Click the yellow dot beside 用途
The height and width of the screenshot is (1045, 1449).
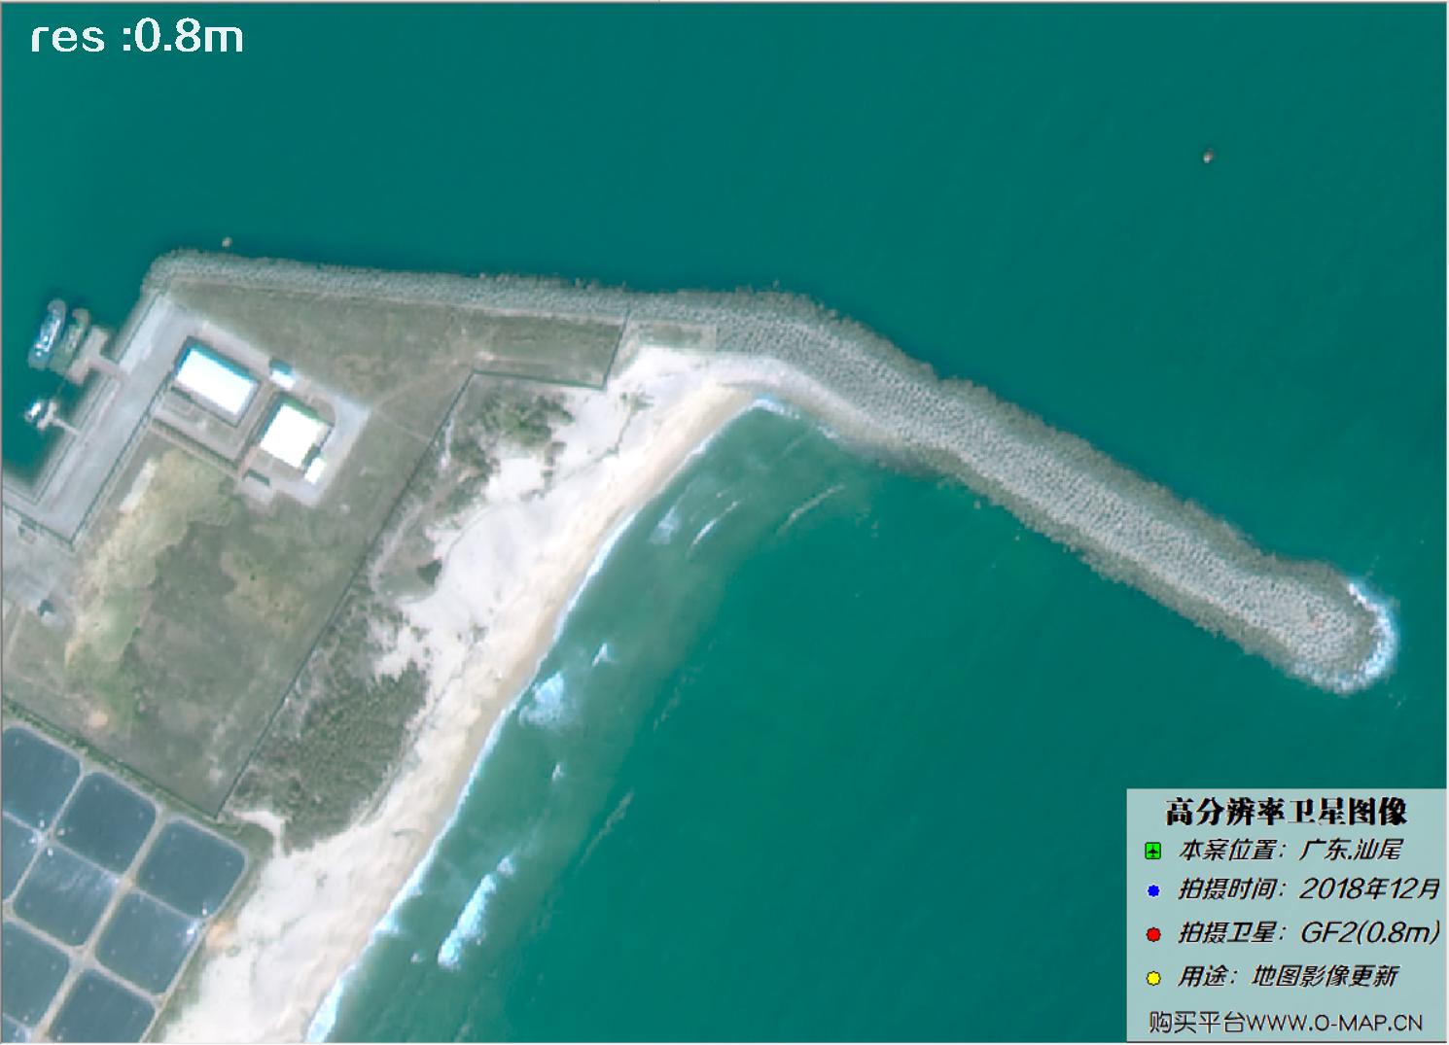point(1153,978)
